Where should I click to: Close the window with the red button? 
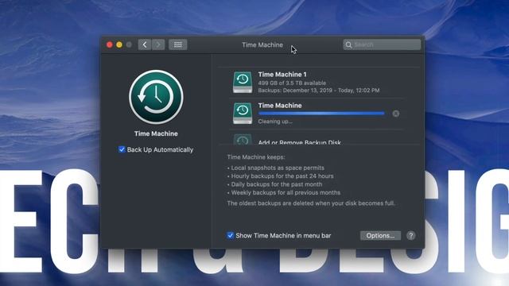(110, 44)
